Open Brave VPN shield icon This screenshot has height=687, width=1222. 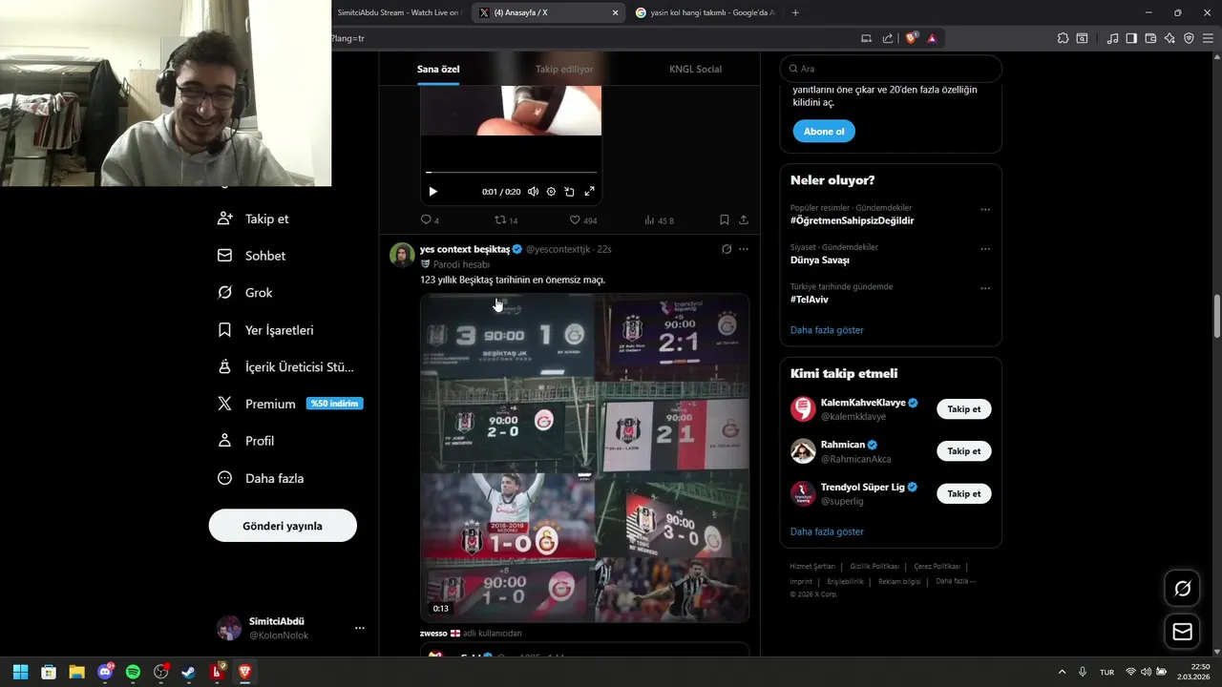click(x=1189, y=38)
